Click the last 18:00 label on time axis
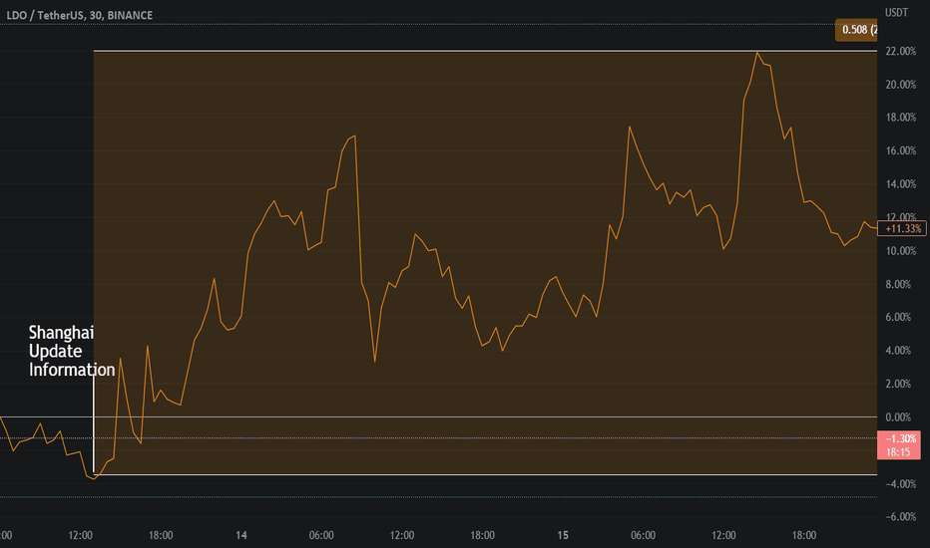This screenshot has width=930, height=548. pos(803,536)
